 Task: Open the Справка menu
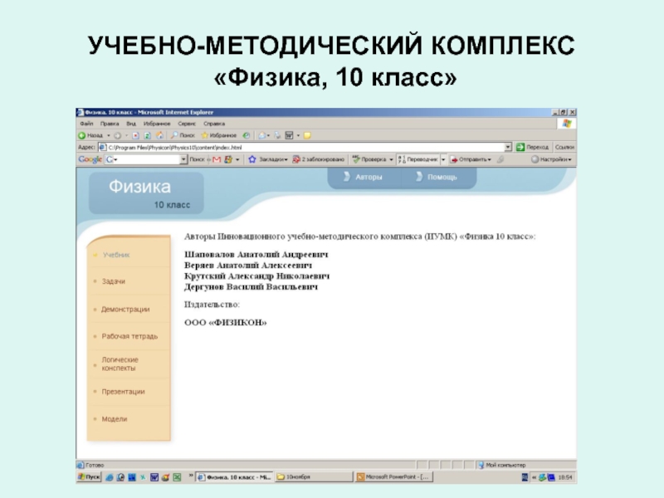click(x=214, y=124)
